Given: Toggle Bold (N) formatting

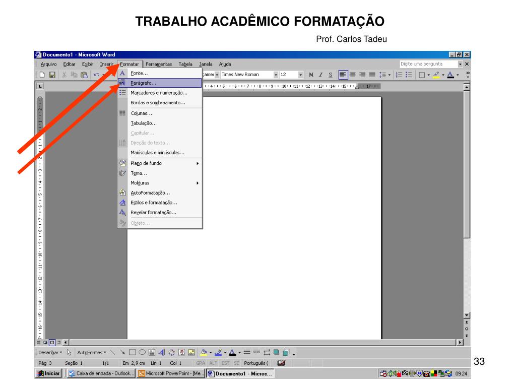Looking at the screenshot, I should [311, 75].
